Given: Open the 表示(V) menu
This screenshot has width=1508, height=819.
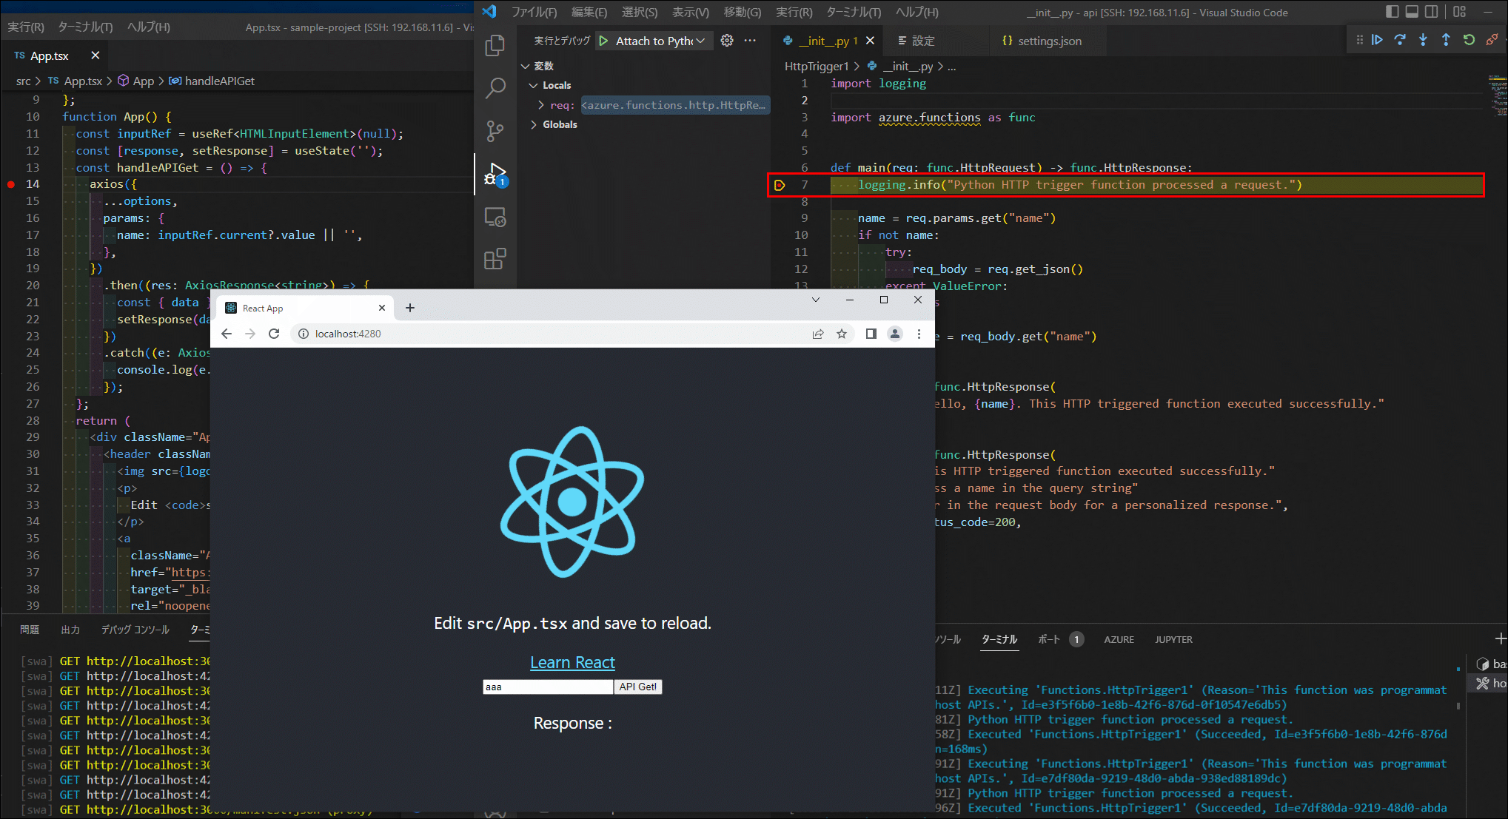Looking at the screenshot, I should tap(691, 12).
